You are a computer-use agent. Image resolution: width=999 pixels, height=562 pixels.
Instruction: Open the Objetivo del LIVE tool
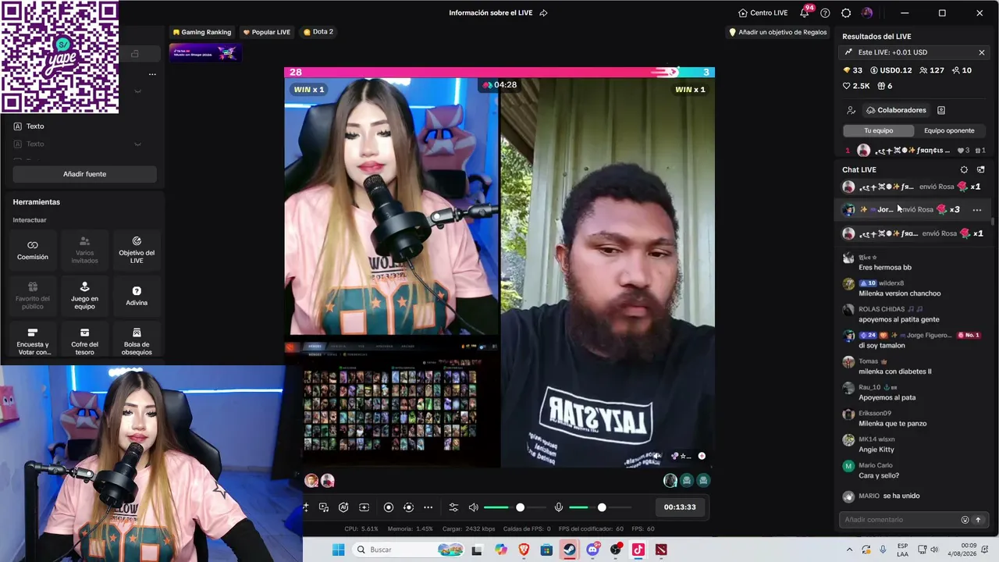pos(137,250)
